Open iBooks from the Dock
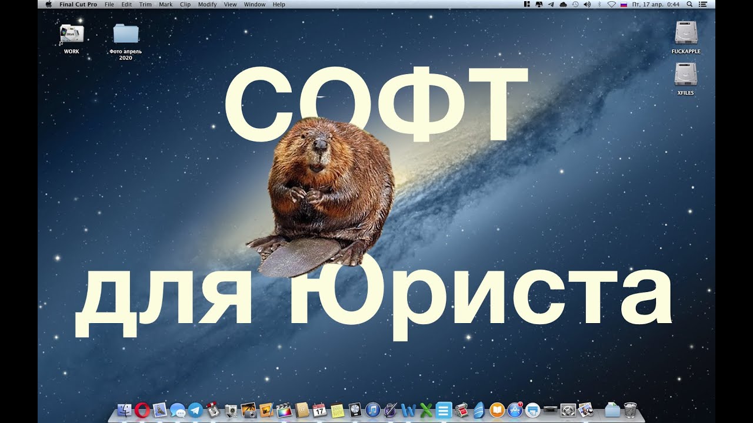This screenshot has height=423, width=753. 498,410
